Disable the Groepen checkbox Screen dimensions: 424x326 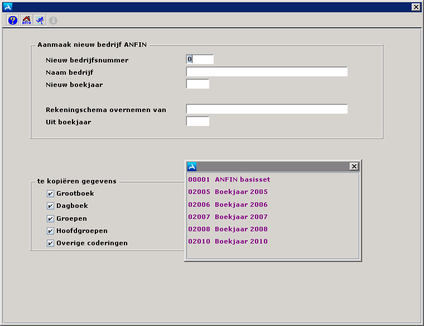(x=51, y=218)
